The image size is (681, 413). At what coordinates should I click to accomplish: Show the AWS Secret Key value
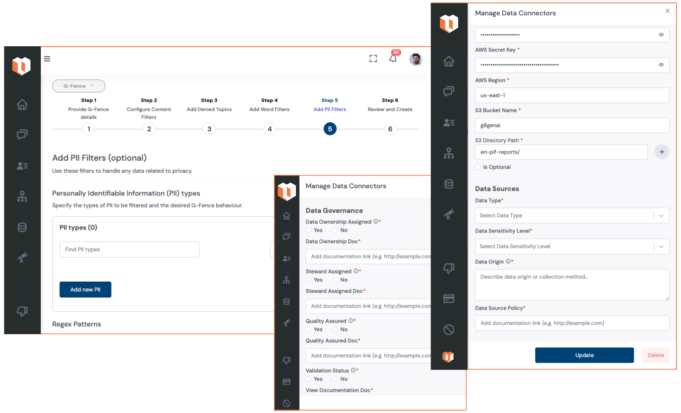661,65
